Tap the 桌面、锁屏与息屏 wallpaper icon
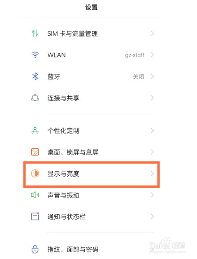 point(35,152)
